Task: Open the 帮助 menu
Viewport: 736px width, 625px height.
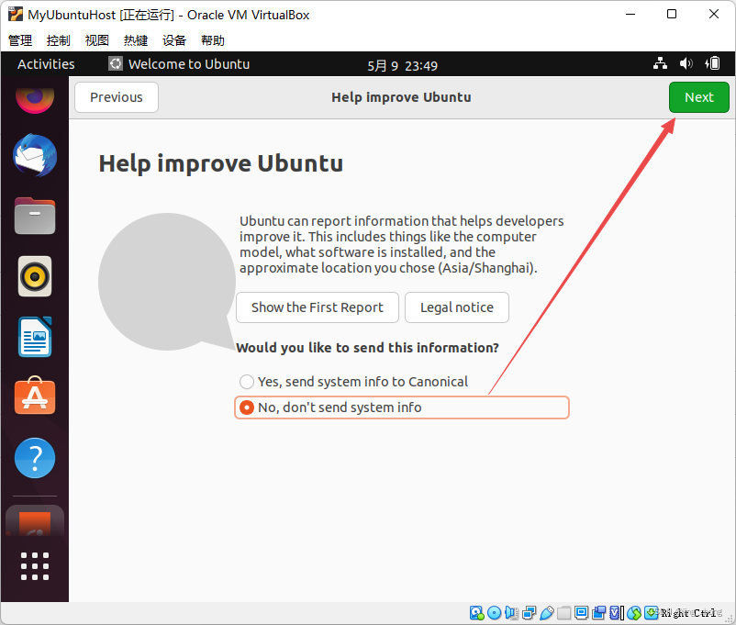Action: point(213,40)
